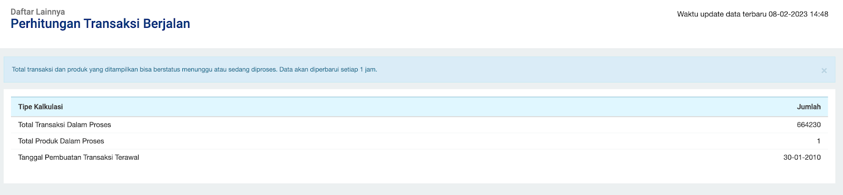Viewport: 843px width, 195px height.
Task: Click the Daftar Lainnya breadcrumb text
Action: tap(38, 12)
